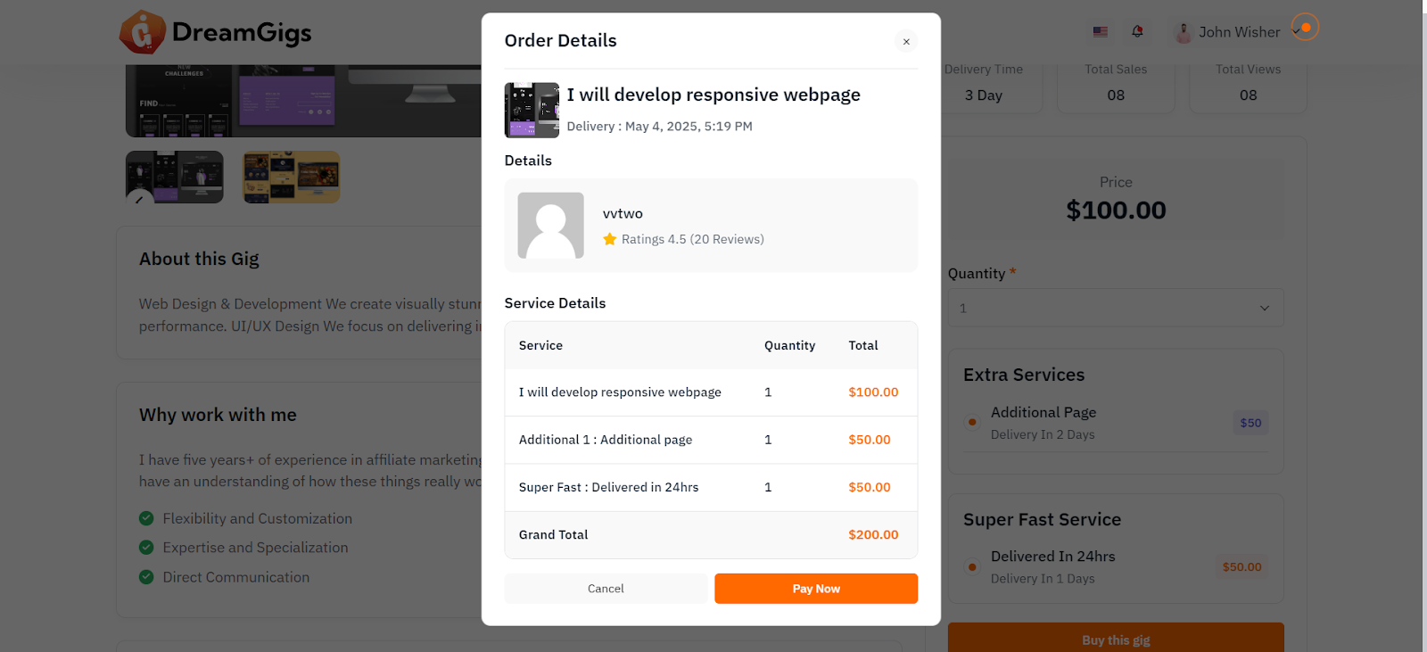This screenshot has height=652, width=1427.
Task: Close the Order Details dialog
Action: point(906,41)
